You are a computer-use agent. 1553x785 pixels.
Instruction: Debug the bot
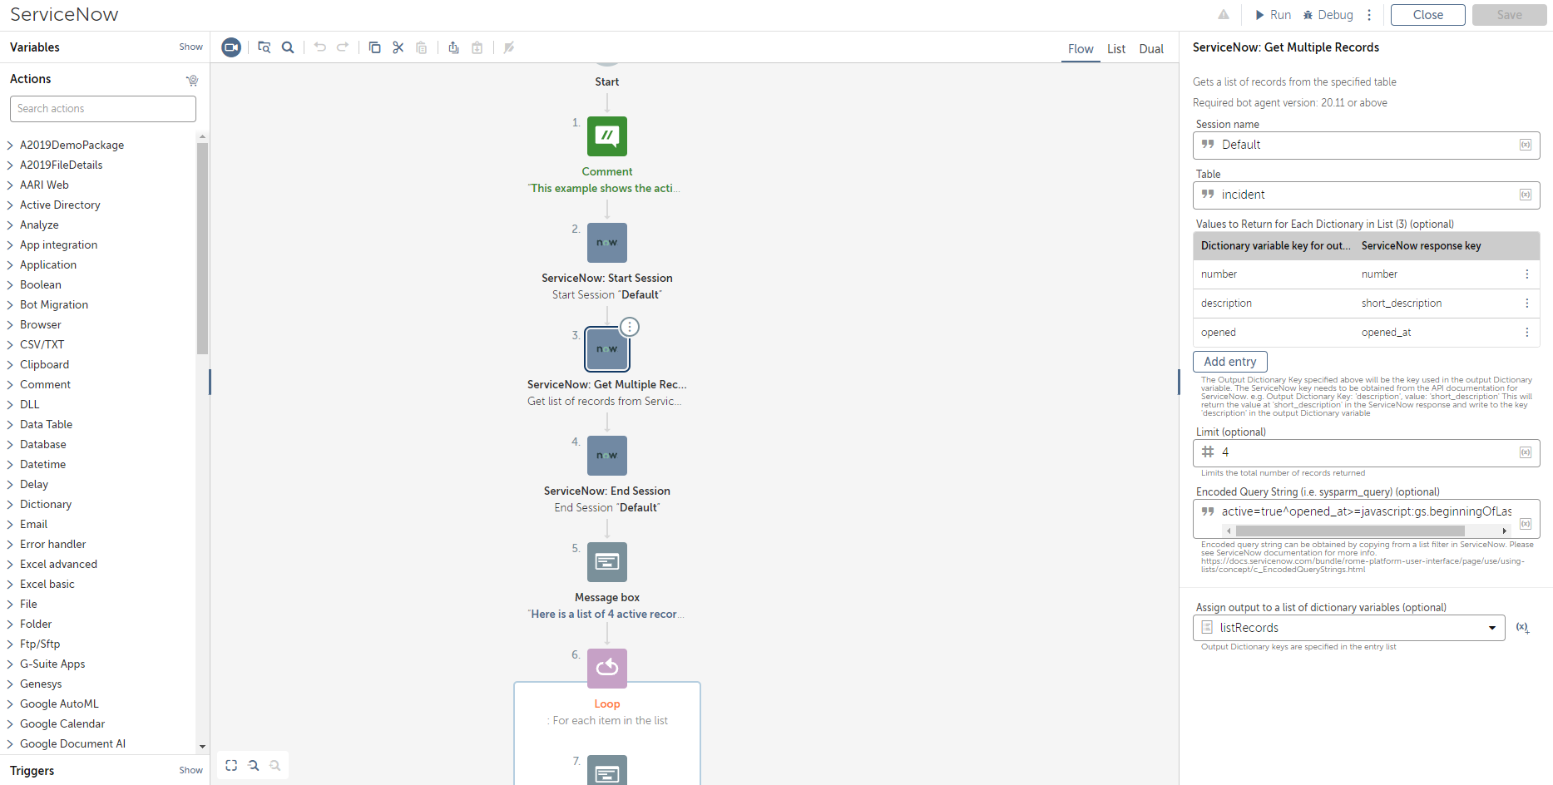coord(1328,15)
